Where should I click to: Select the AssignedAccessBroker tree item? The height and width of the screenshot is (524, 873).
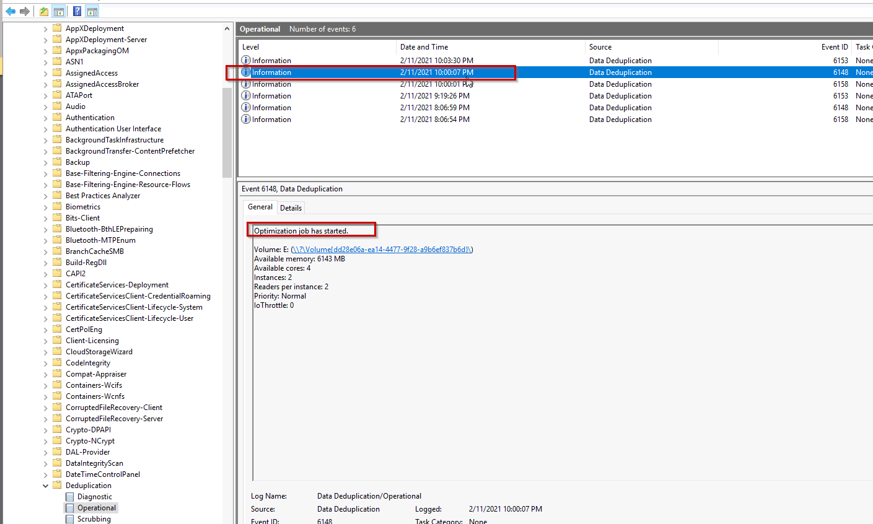coord(102,84)
